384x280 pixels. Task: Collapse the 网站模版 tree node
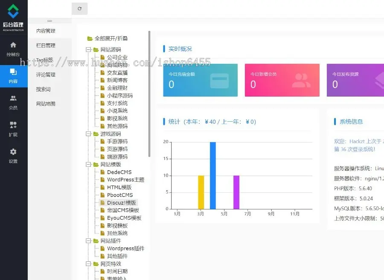pos(88,165)
